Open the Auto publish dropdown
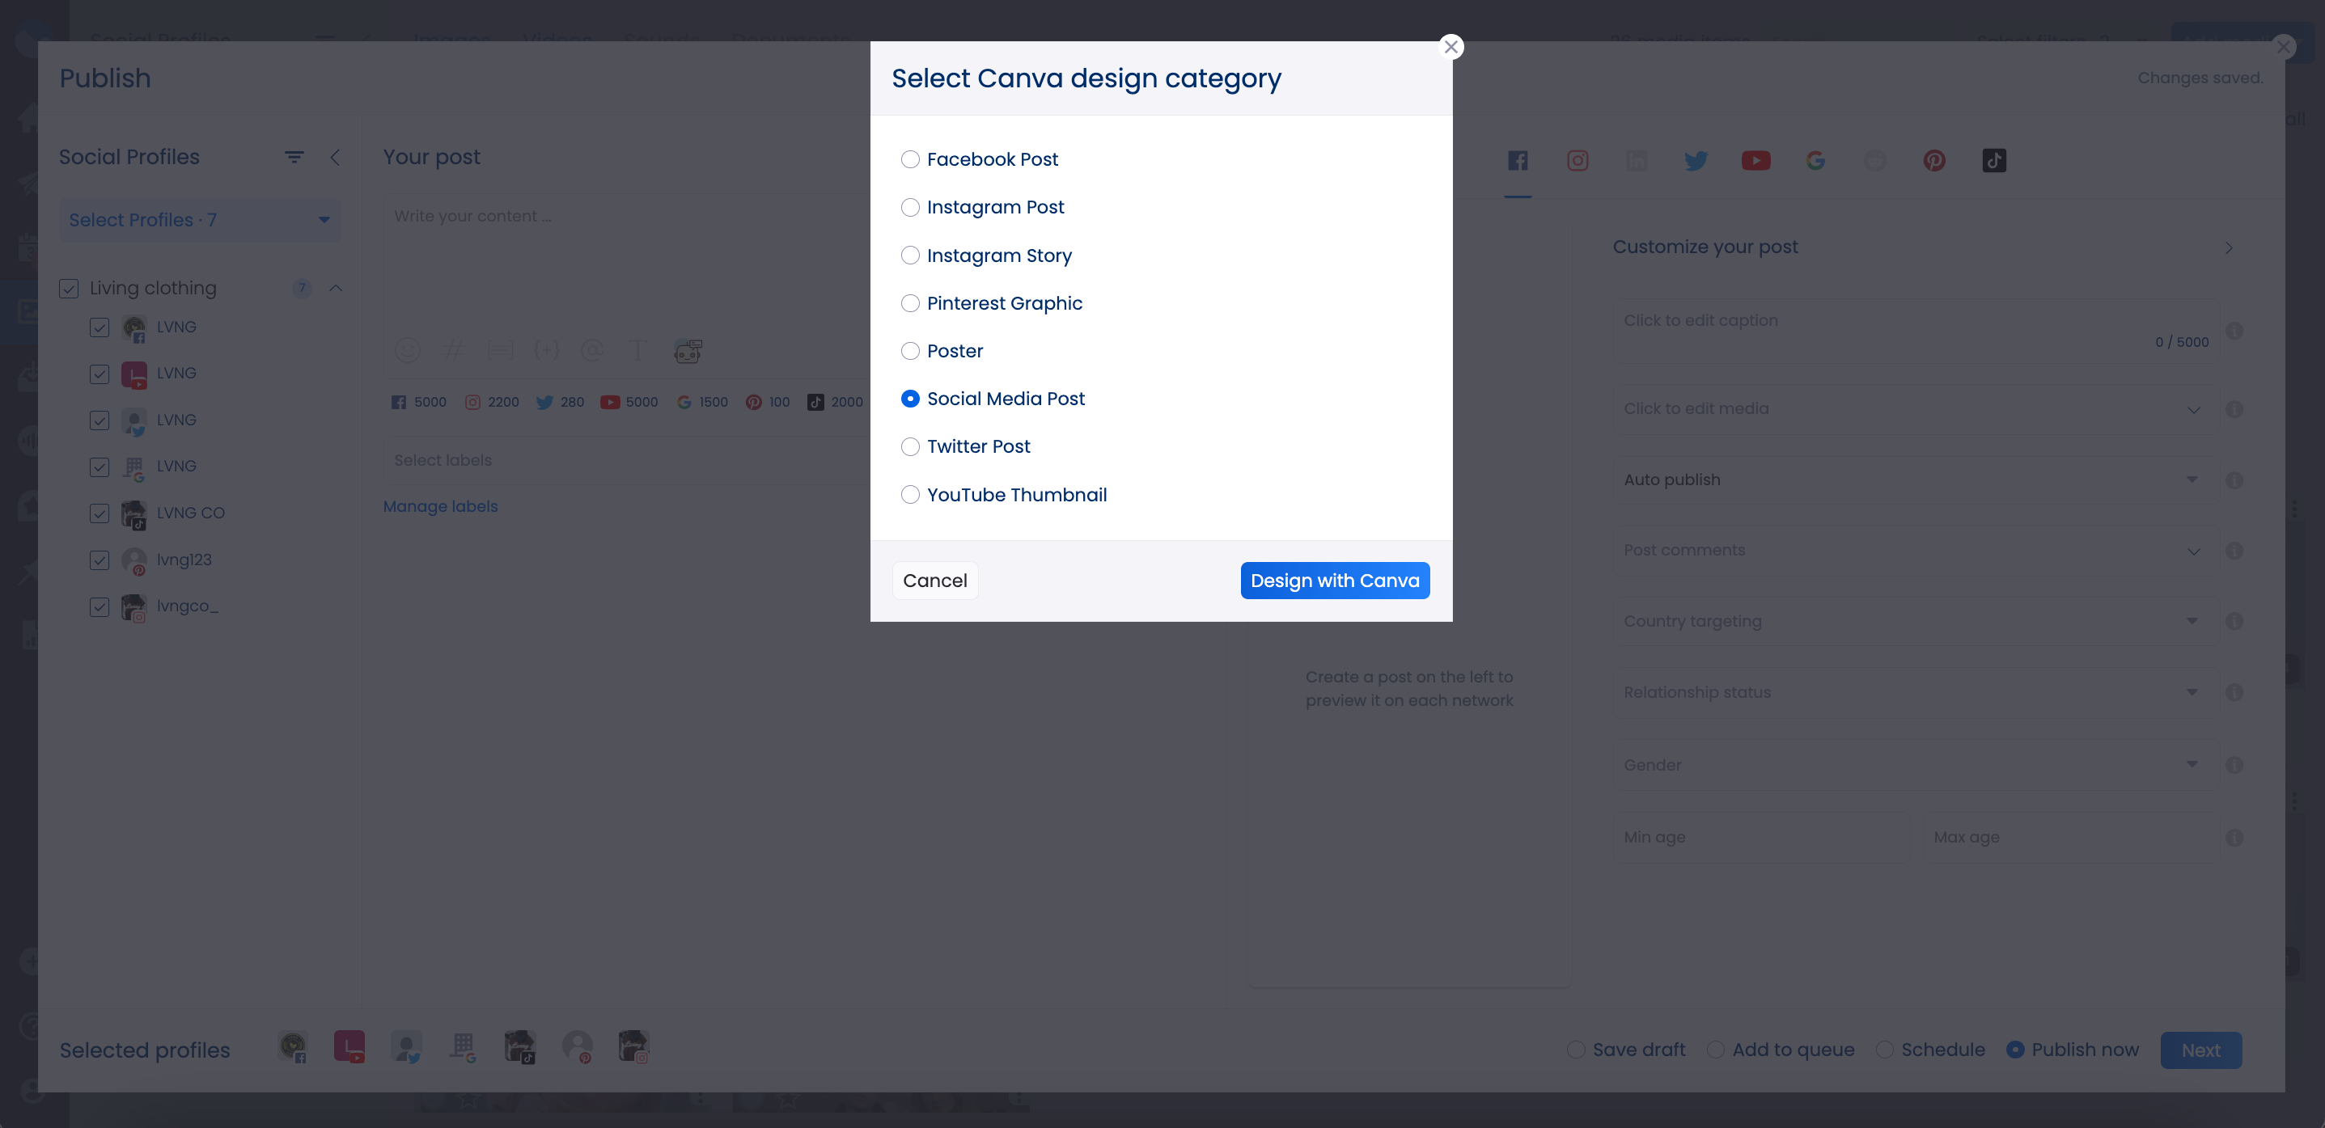The image size is (2325, 1128). click(1912, 480)
